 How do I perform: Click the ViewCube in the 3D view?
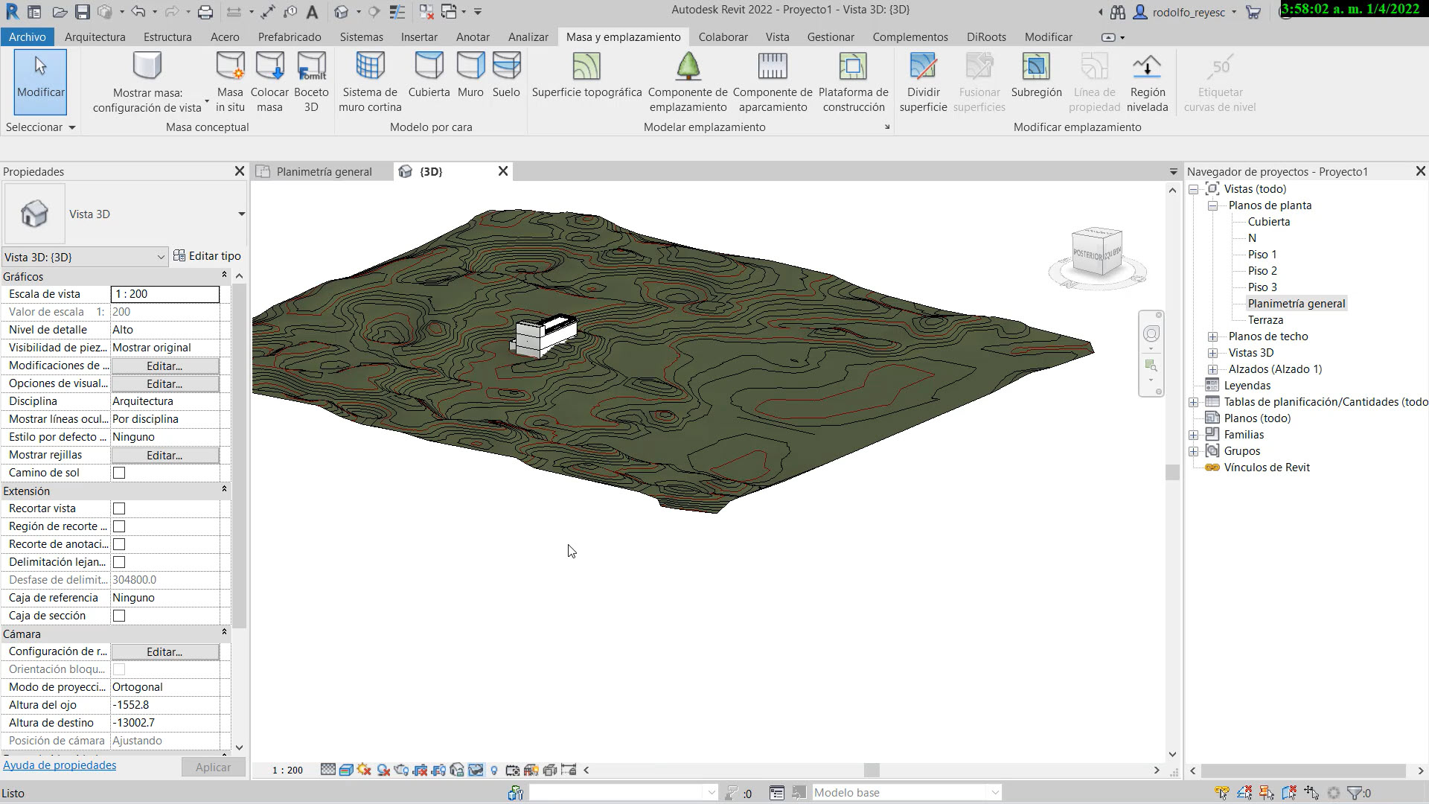tap(1096, 254)
